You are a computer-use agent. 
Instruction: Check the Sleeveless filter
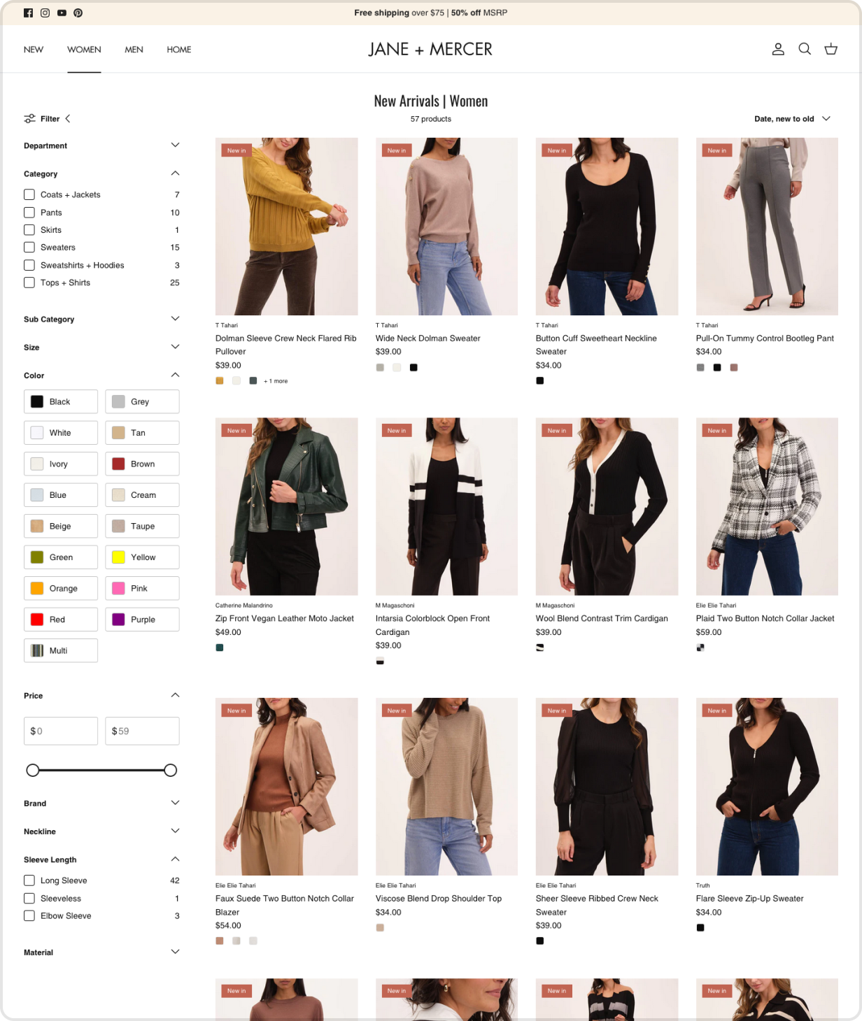tap(29, 899)
